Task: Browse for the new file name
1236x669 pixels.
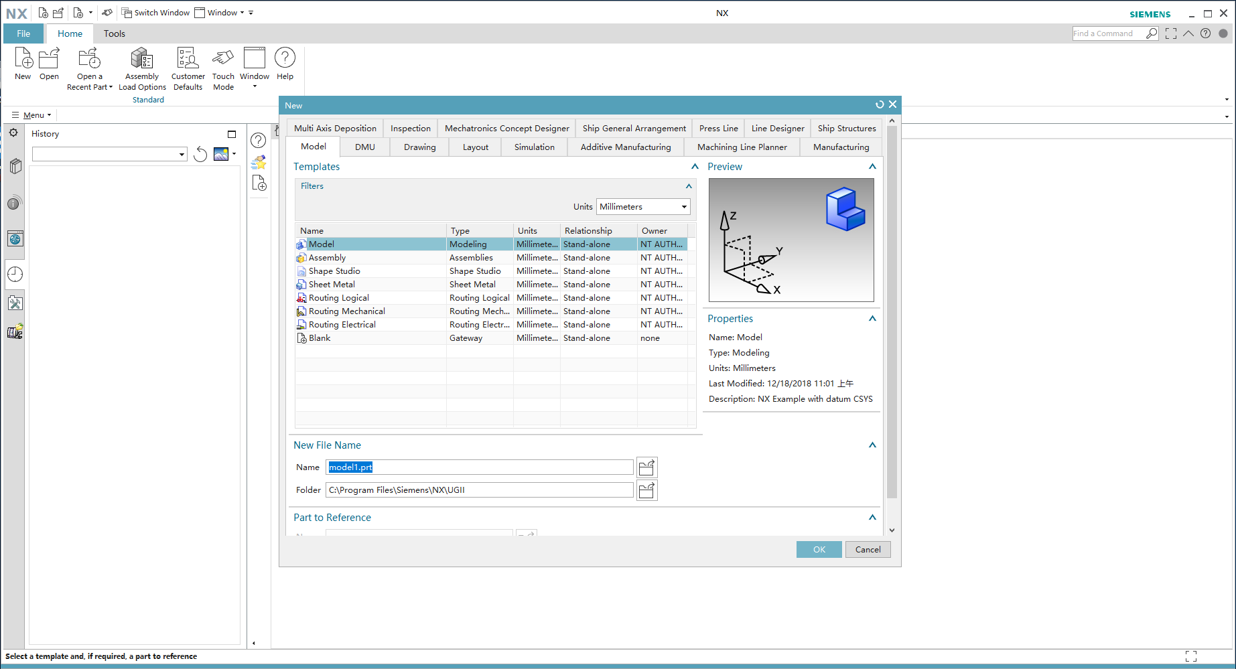Action: [646, 467]
